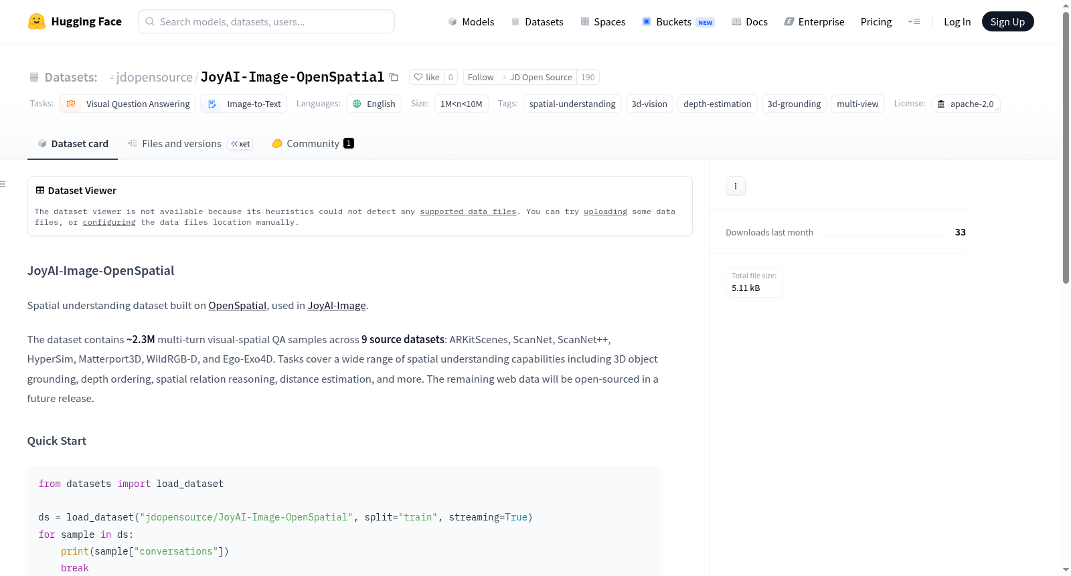Open the JoyAI-Image link in description
This screenshot has width=1071, height=576.
pos(337,306)
